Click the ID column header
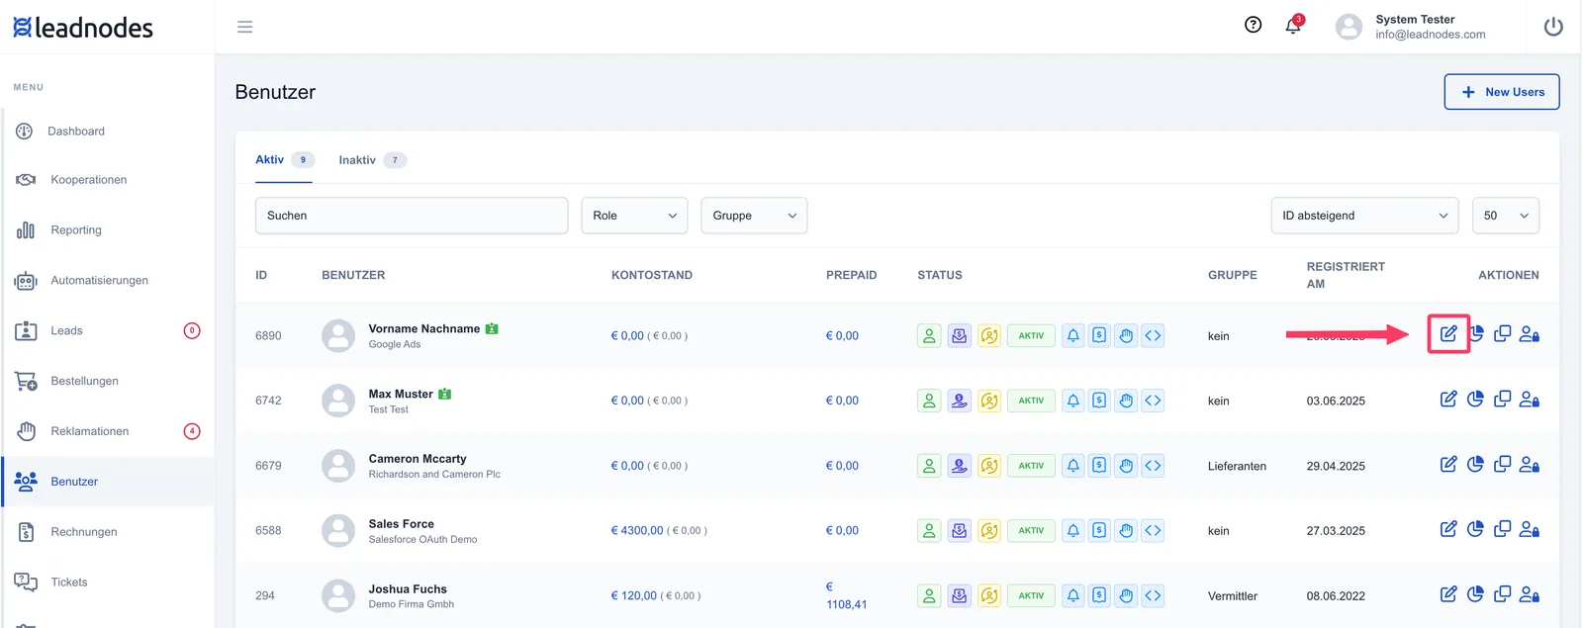Screen dimensions: 1583x628 click(261, 275)
